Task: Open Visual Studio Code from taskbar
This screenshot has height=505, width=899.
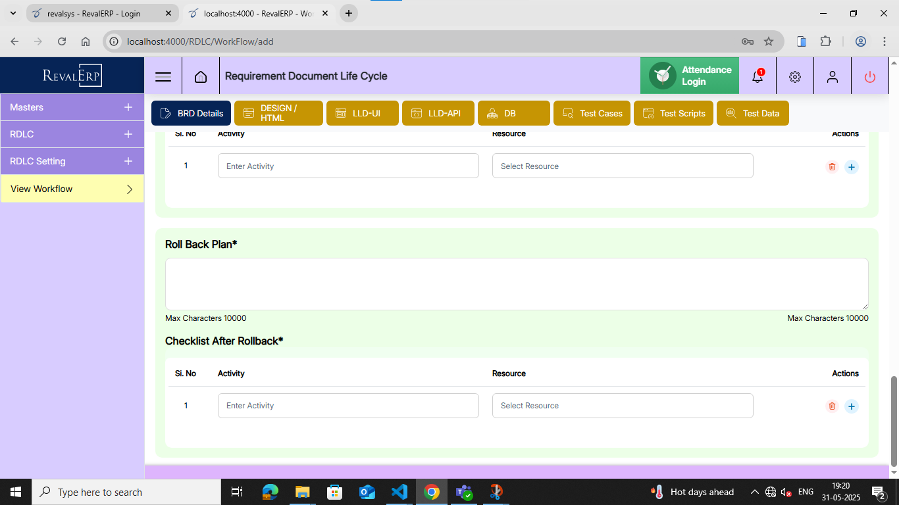Action: point(399,492)
